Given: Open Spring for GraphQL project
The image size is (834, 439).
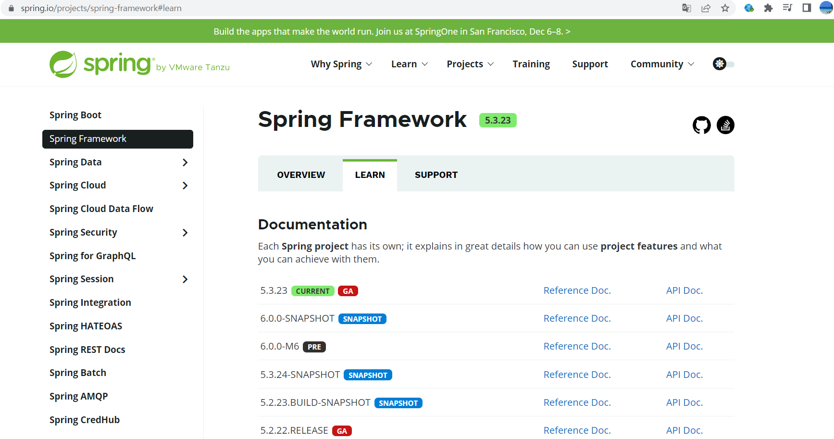Looking at the screenshot, I should click(93, 256).
